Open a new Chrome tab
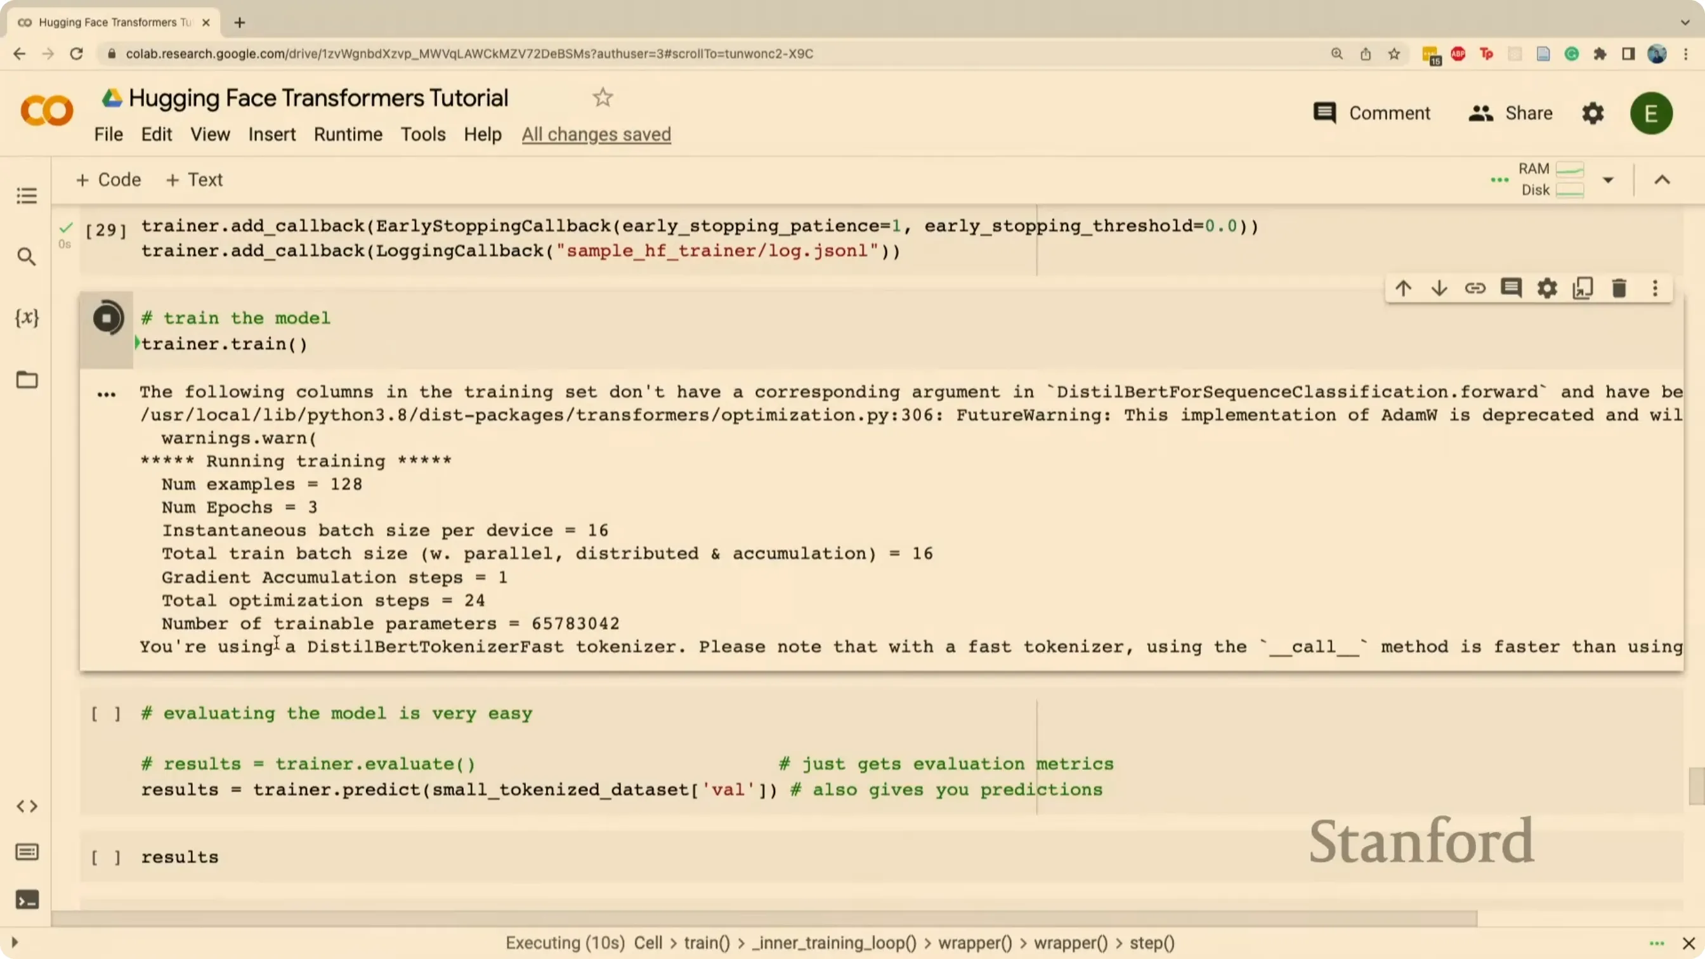Screen dimensions: 1705x959 [x=240, y=22]
